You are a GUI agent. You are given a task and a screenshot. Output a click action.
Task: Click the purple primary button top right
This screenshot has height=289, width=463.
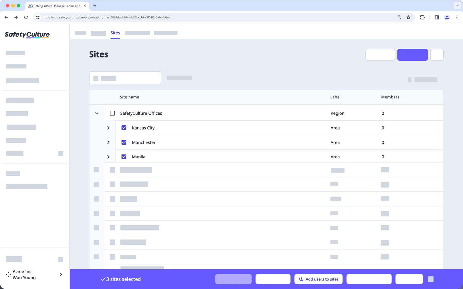(x=412, y=55)
